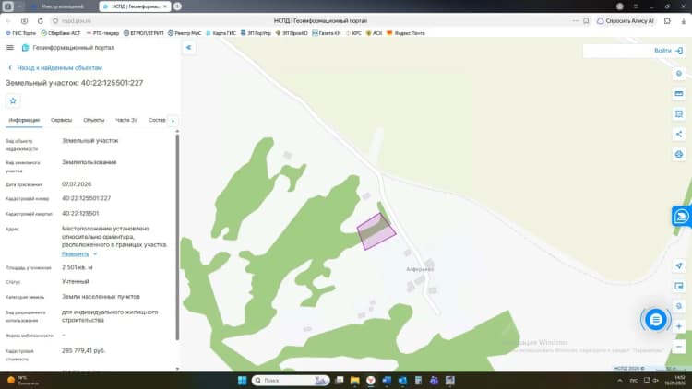Bookmark page via address bar bookmark icon
Viewport: 692px width, 389px height.
[x=586, y=20]
